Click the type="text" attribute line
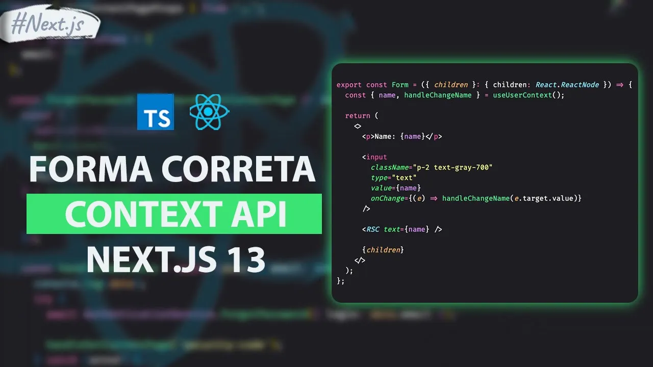Screen dimensions: 653x367 (x=394, y=177)
